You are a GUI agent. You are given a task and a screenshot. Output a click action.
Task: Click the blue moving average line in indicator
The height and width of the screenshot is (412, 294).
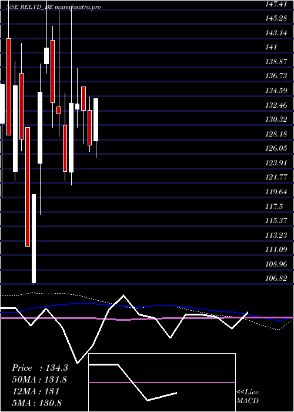click(147, 311)
